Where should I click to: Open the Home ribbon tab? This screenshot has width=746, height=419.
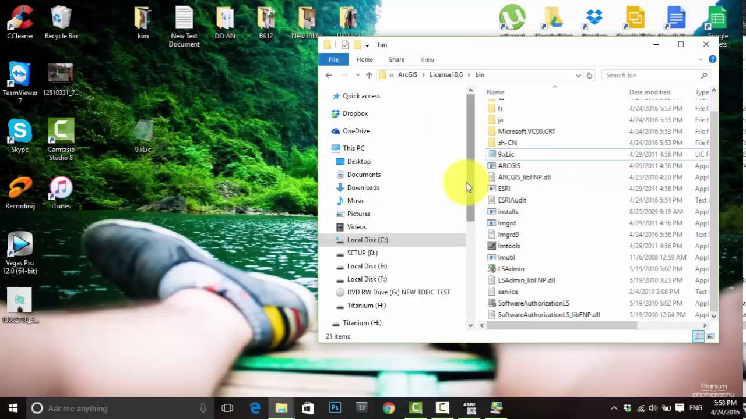pos(365,59)
